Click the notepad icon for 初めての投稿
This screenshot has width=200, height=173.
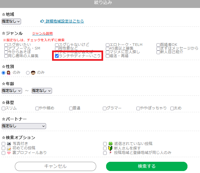click(9, 148)
